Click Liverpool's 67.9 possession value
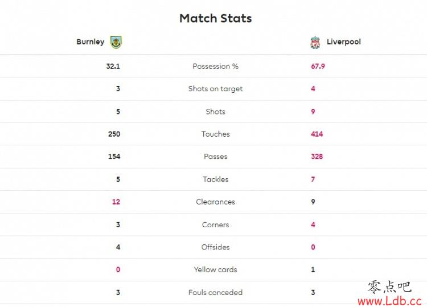 pyautogui.click(x=318, y=66)
